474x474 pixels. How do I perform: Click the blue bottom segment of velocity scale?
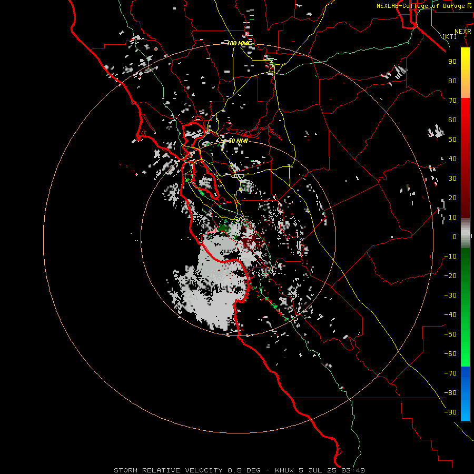[465, 393]
